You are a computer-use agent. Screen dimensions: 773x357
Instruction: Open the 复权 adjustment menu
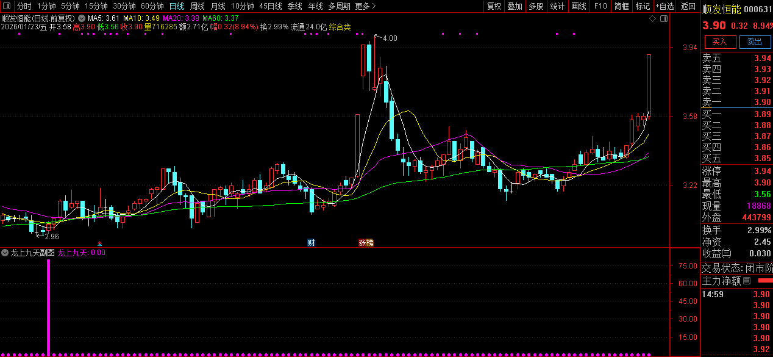494,6
